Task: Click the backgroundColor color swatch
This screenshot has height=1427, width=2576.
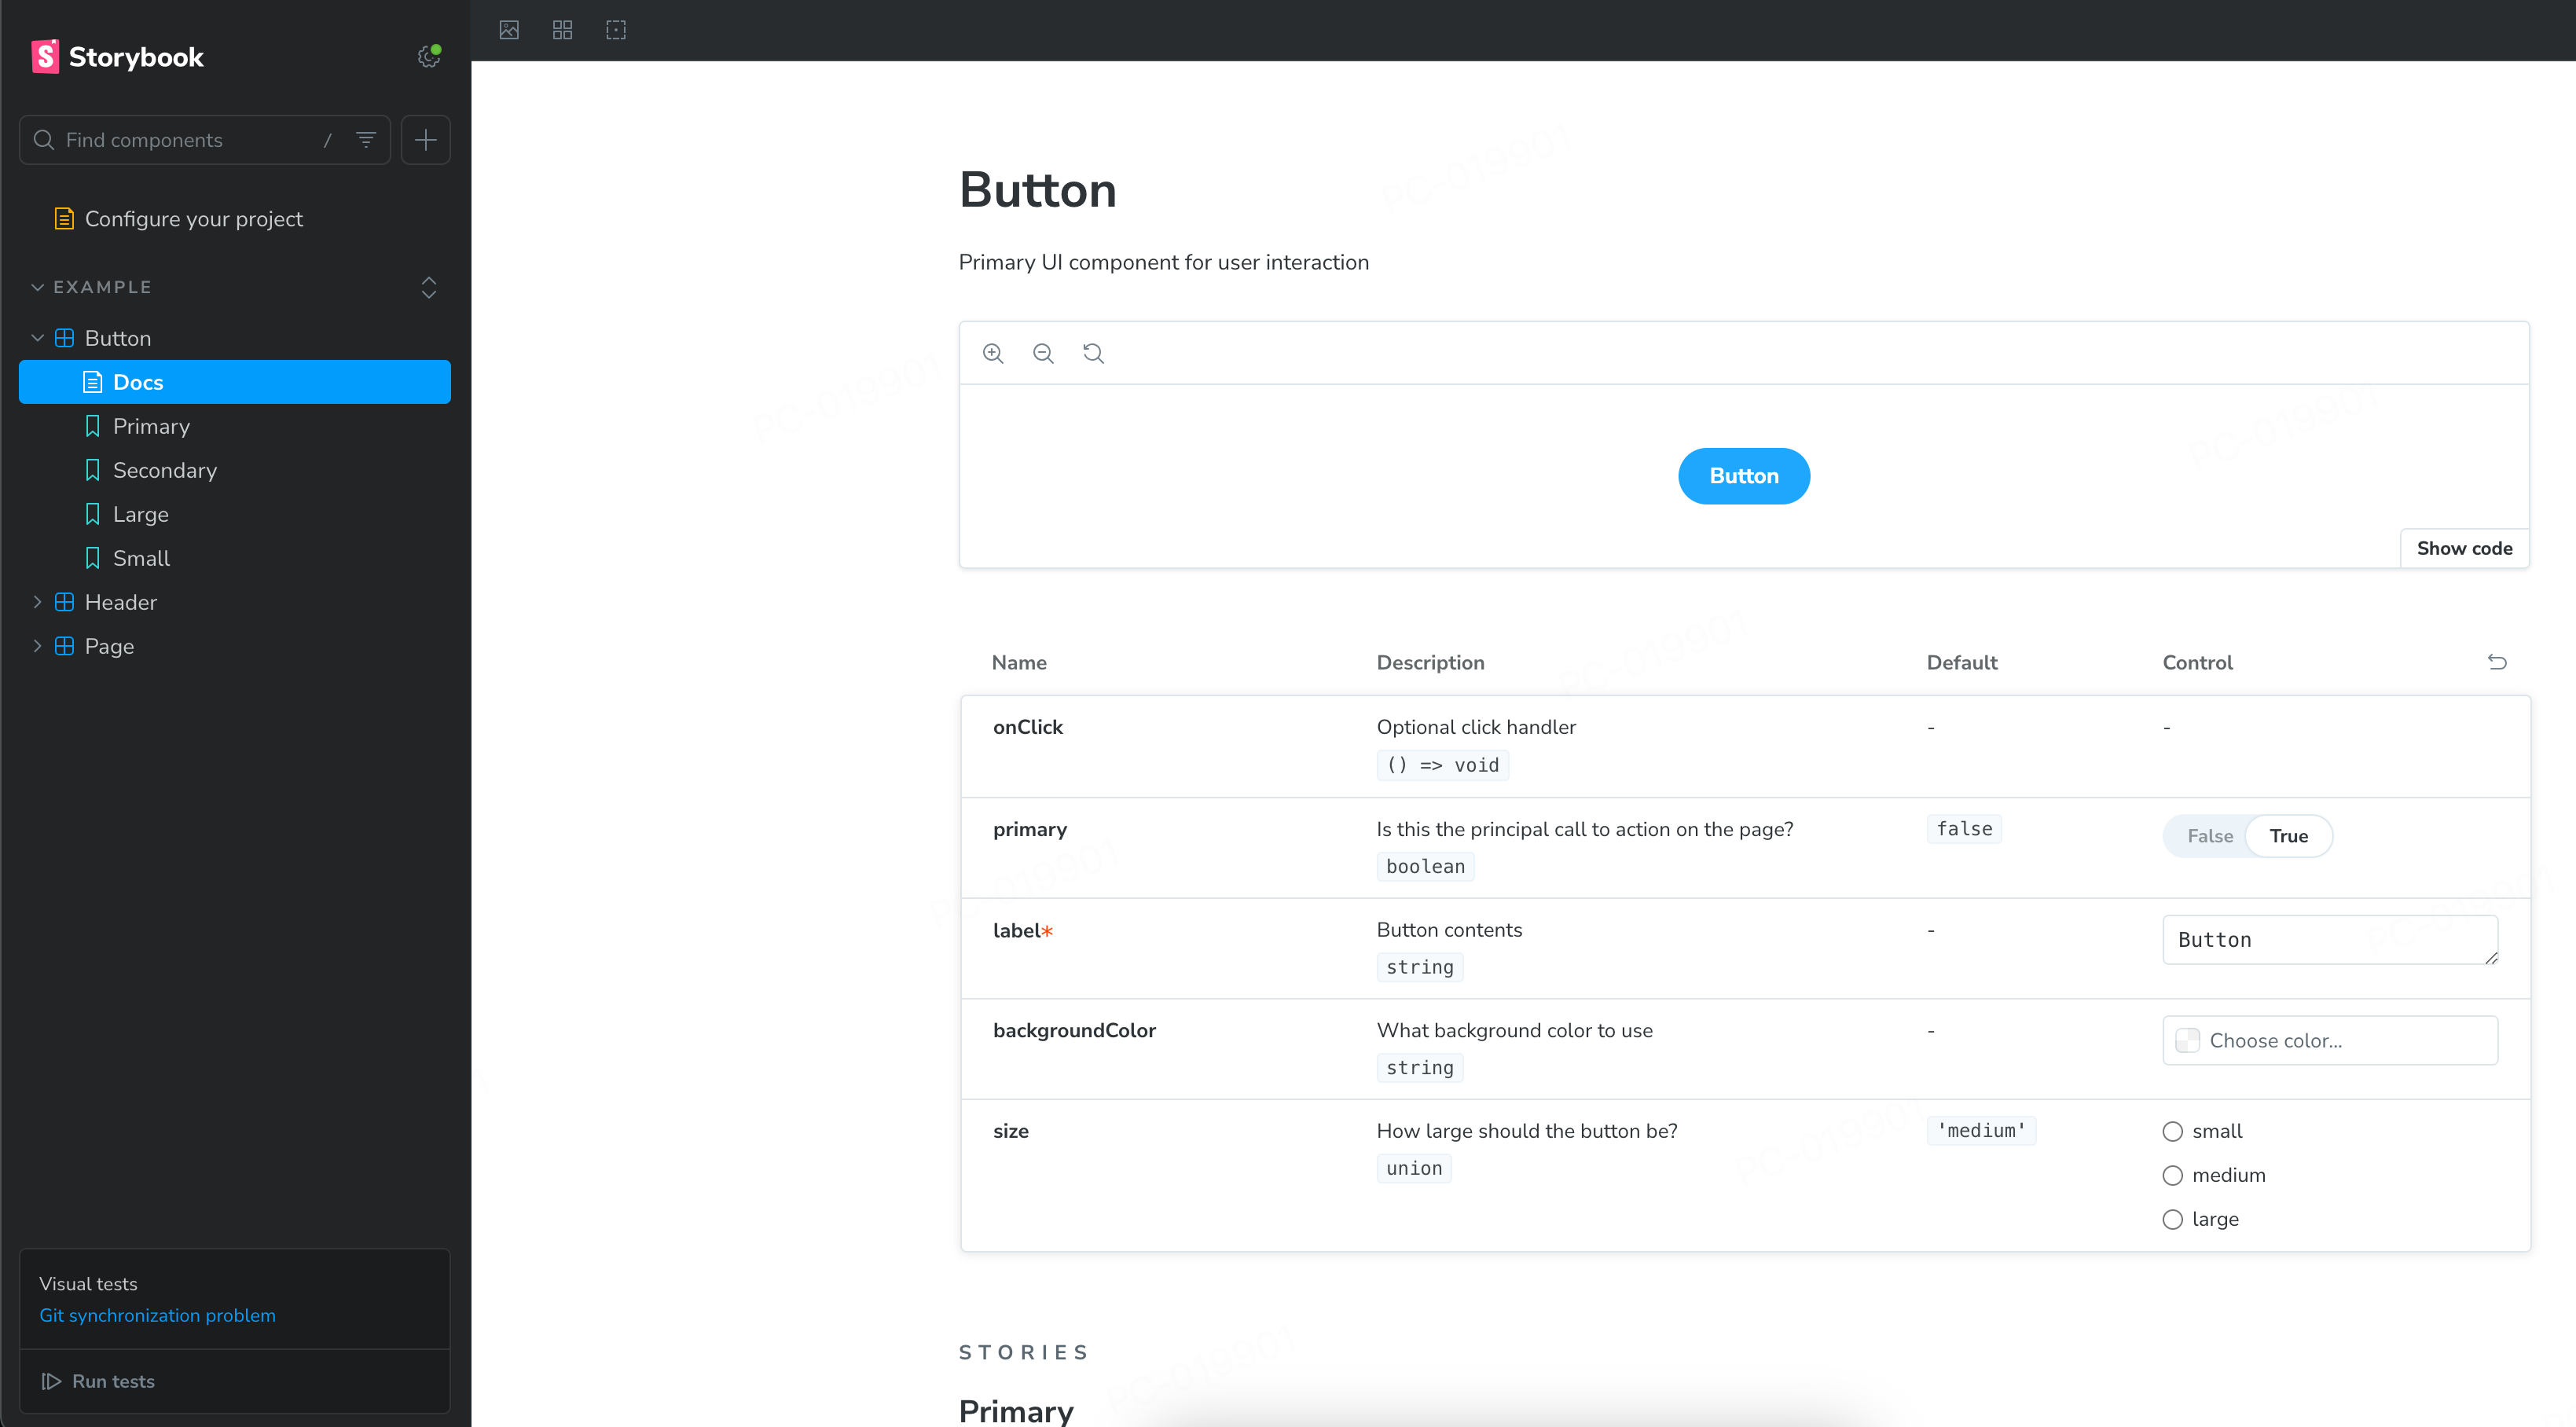Action: click(x=2188, y=1040)
